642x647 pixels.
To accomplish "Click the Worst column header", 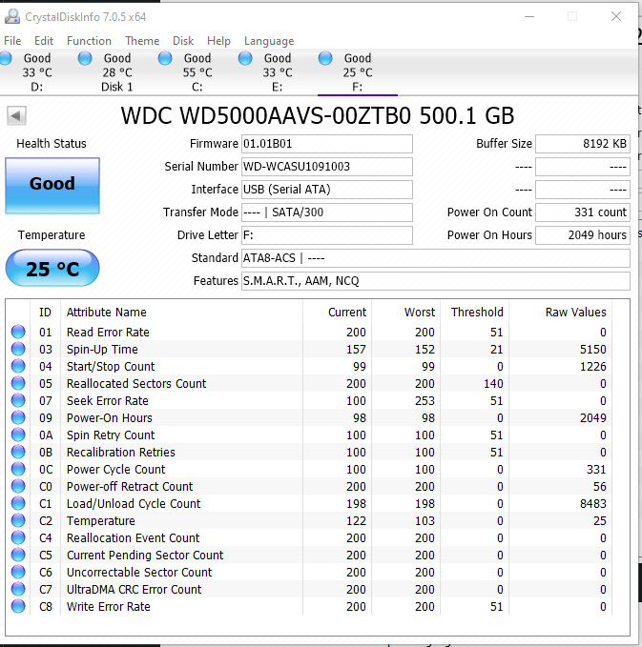I will [405, 312].
